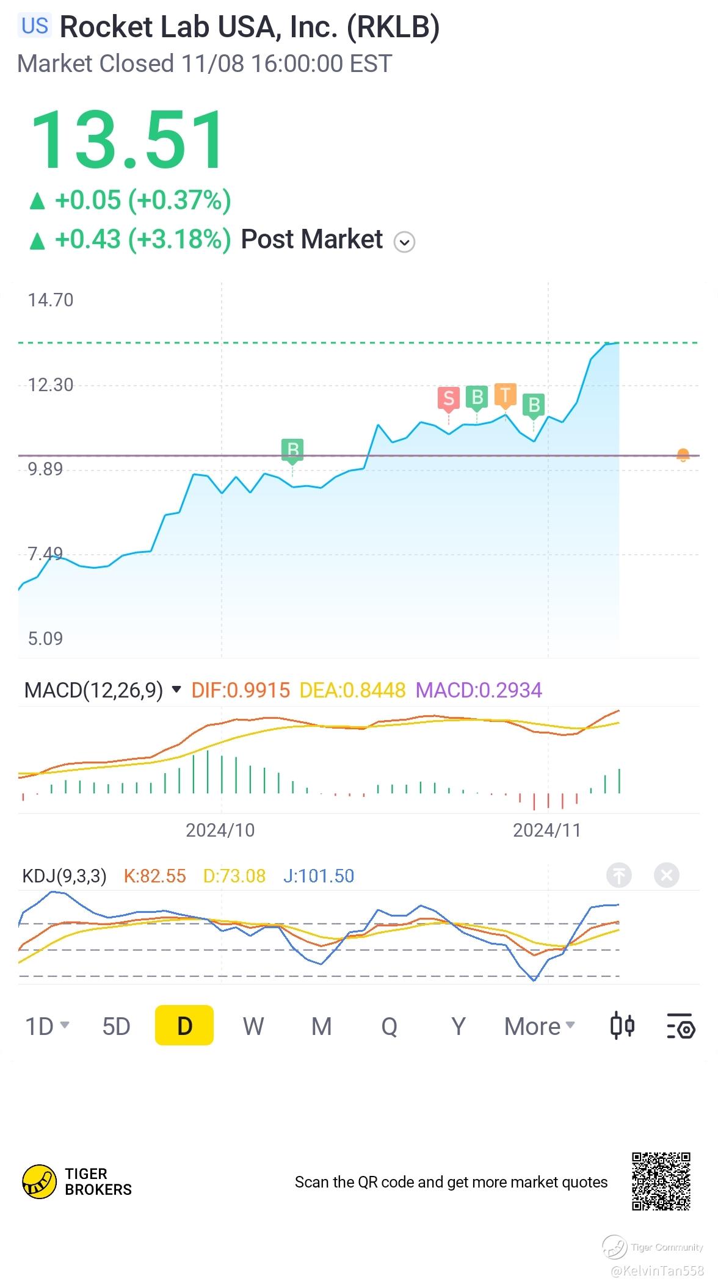Select the highlighted D daily tab
Viewport: 718px width, 1287px height.
coord(184,1025)
